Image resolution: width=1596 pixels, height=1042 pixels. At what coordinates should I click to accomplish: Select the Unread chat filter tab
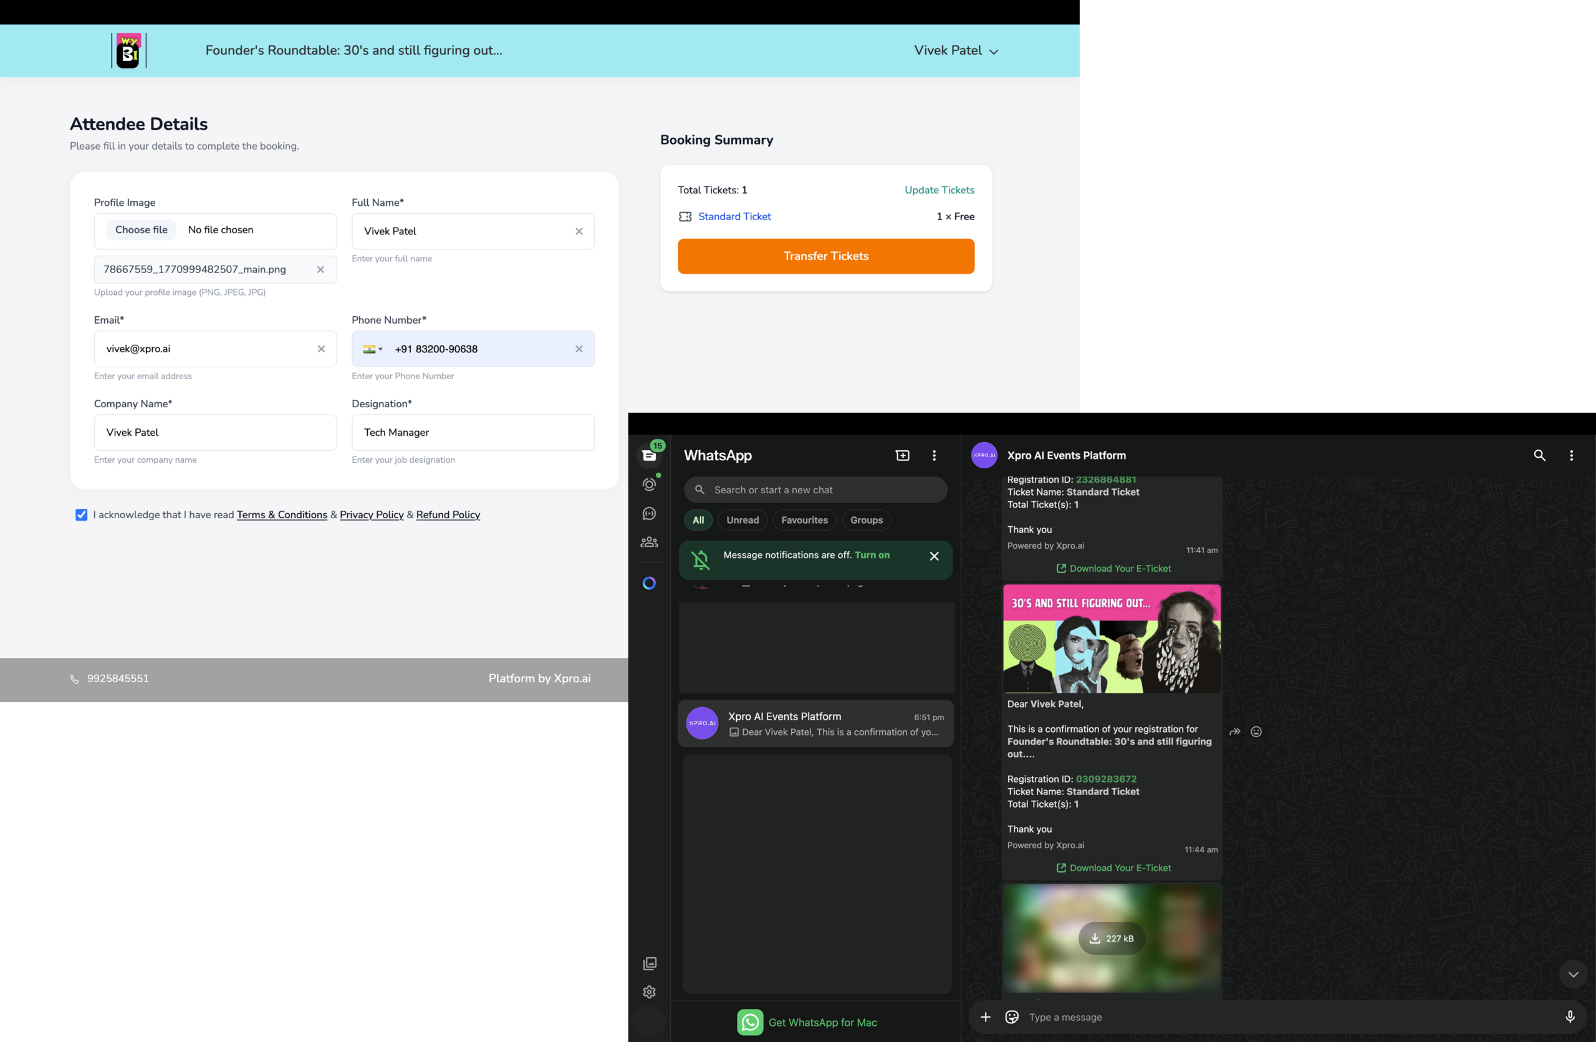pyautogui.click(x=743, y=520)
